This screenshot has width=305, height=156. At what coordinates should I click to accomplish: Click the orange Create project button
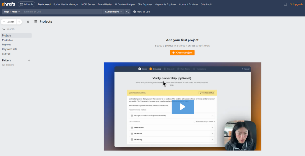(182, 53)
